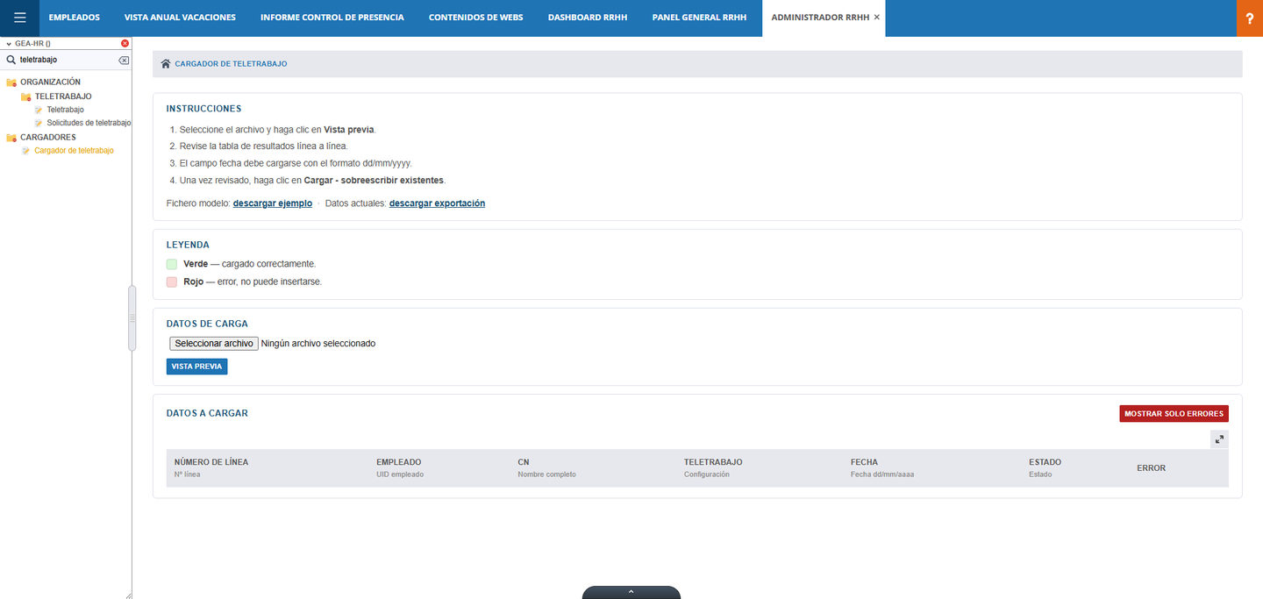
Task: Click the descargar ejemplo link
Action: click(x=273, y=203)
